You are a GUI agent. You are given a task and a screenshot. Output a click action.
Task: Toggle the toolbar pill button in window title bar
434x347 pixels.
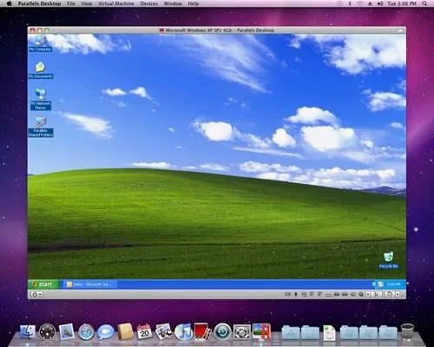click(400, 30)
